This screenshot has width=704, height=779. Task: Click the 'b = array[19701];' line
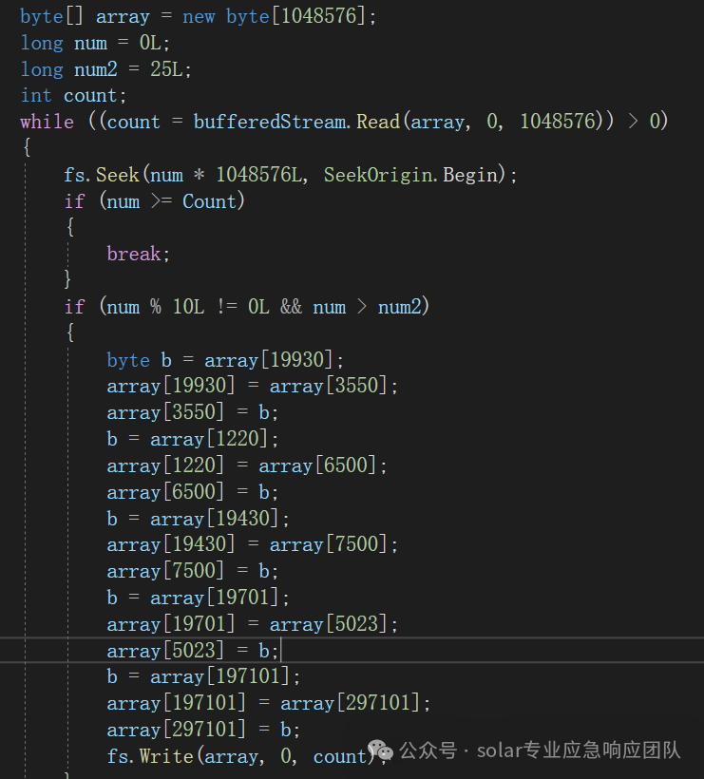[x=198, y=598]
